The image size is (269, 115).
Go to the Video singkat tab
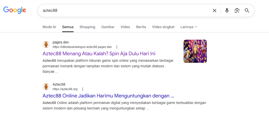click(163, 27)
